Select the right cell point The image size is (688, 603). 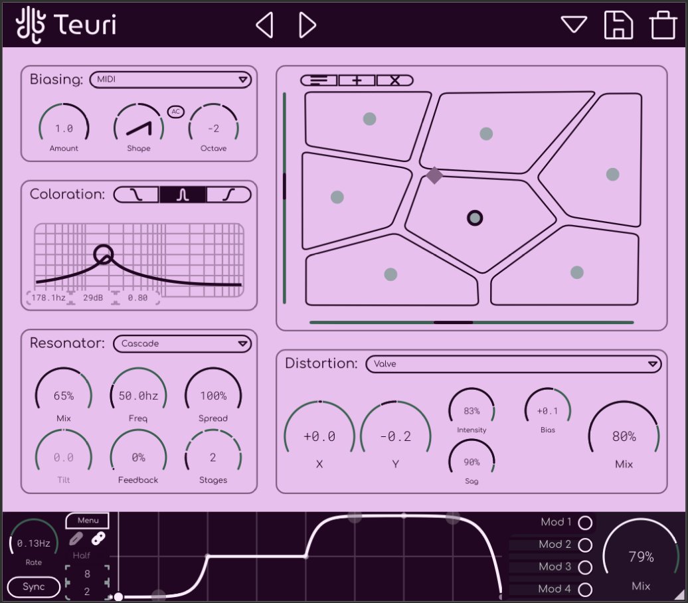click(x=612, y=175)
